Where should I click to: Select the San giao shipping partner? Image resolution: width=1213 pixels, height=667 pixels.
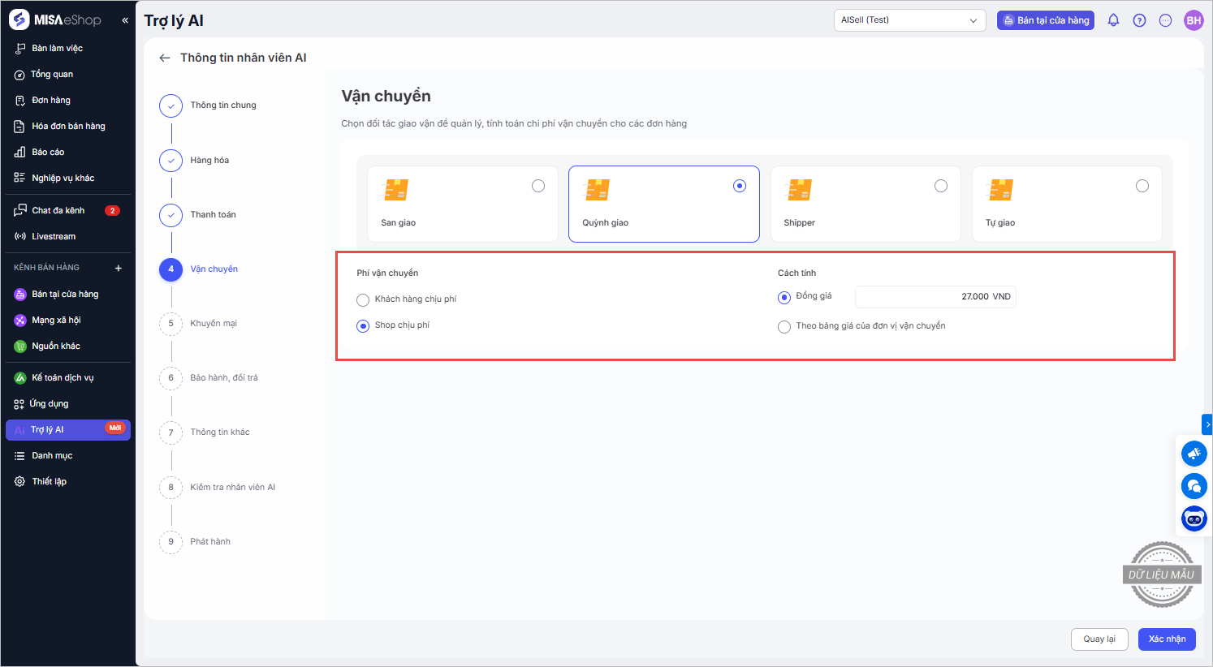point(537,187)
